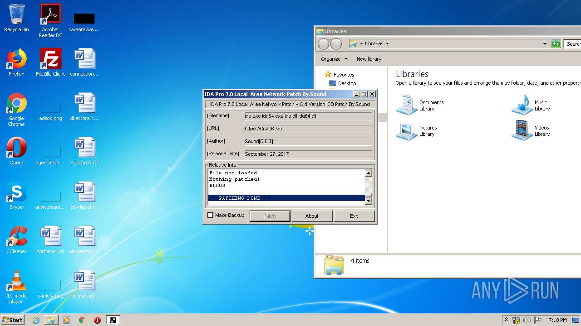
Task: Select the citydigital.rtf document icon
Action: click(x=84, y=195)
